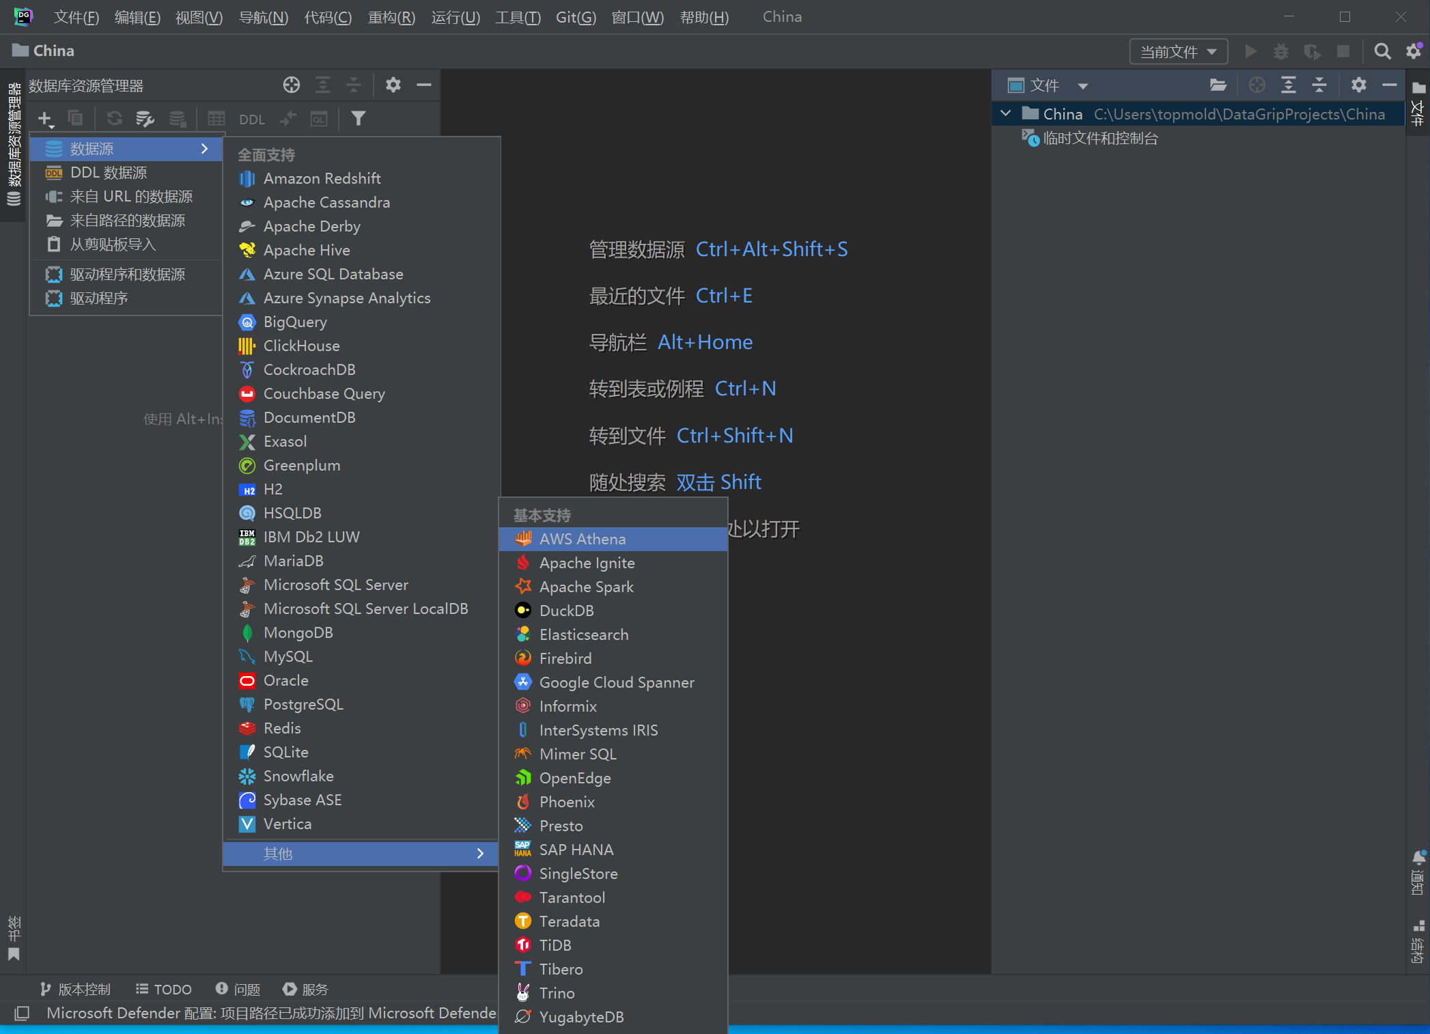1430x1034 pixels.
Task: Click the China breadcrumb in navigation bar
Action: click(x=43, y=51)
